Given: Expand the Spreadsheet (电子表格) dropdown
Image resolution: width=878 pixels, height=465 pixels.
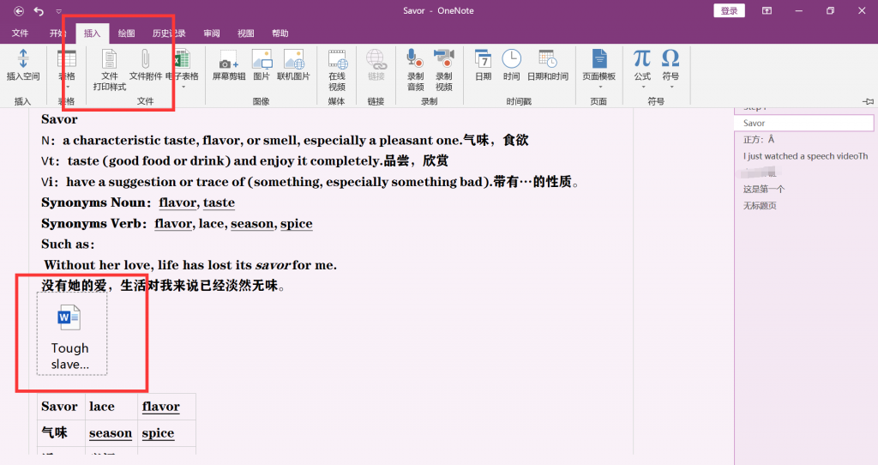Looking at the screenshot, I should pyautogui.click(x=183, y=88).
